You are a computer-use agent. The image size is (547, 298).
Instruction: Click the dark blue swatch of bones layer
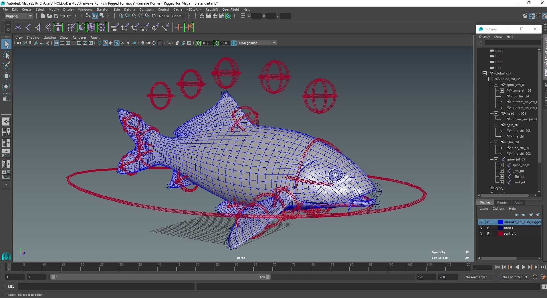pyautogui.click(x=501, y=228)
